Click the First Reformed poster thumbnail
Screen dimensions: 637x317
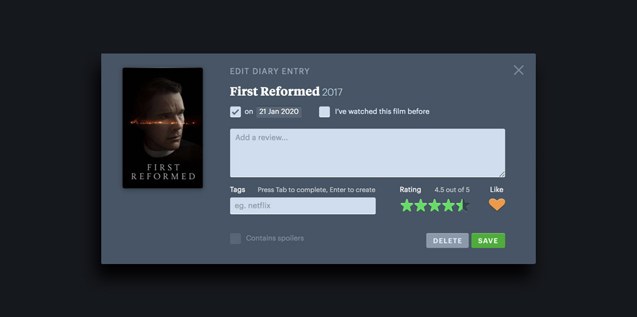click(162, 128)
